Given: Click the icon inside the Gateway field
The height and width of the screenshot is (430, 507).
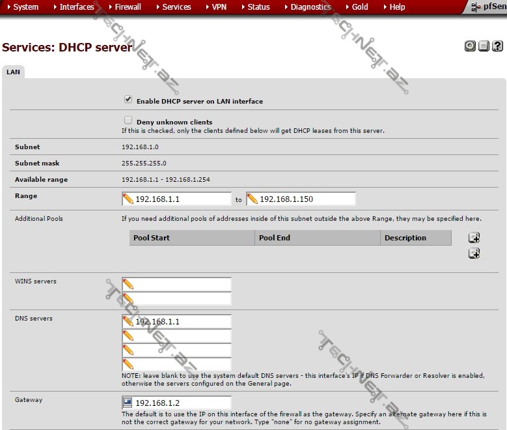Looking at the screenshot, I should pos(128,403).
